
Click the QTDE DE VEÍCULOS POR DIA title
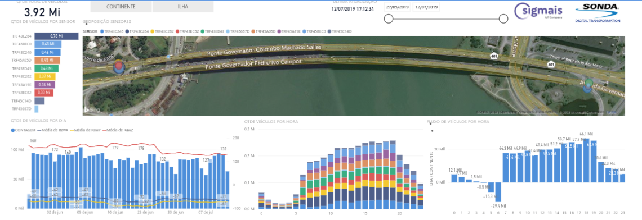39,121
